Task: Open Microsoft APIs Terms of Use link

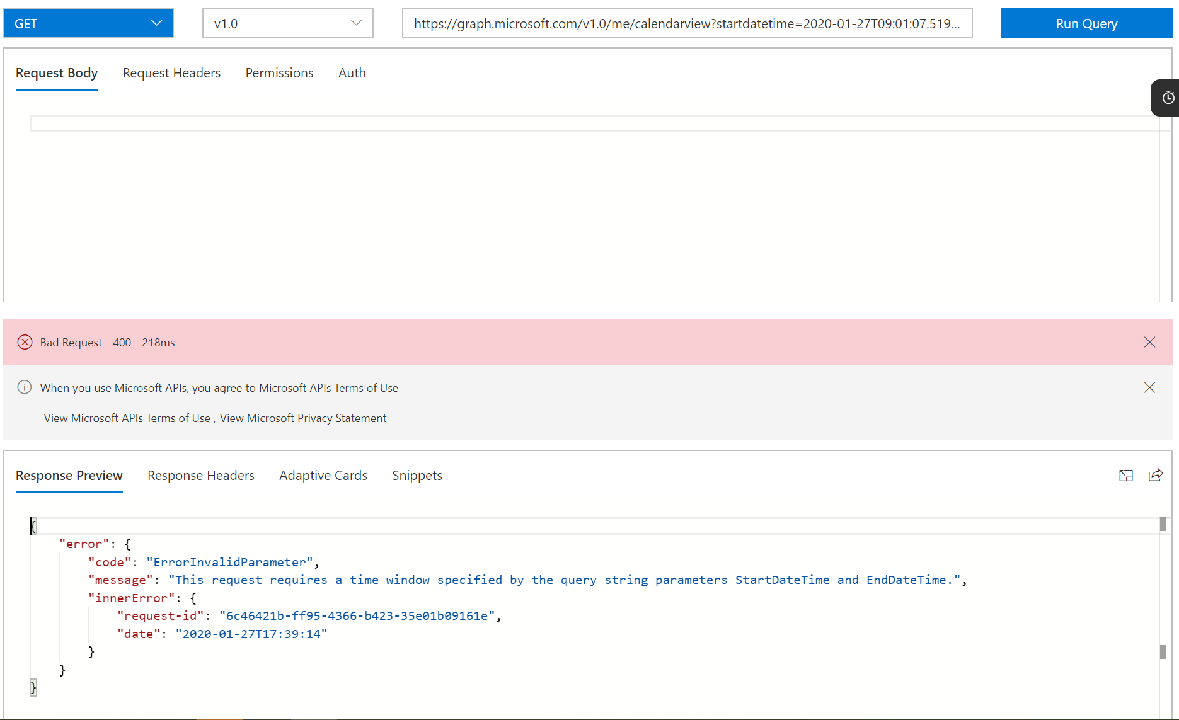Action: (127, 418)
